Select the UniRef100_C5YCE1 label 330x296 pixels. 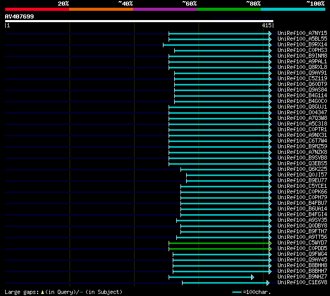(302, 186)
